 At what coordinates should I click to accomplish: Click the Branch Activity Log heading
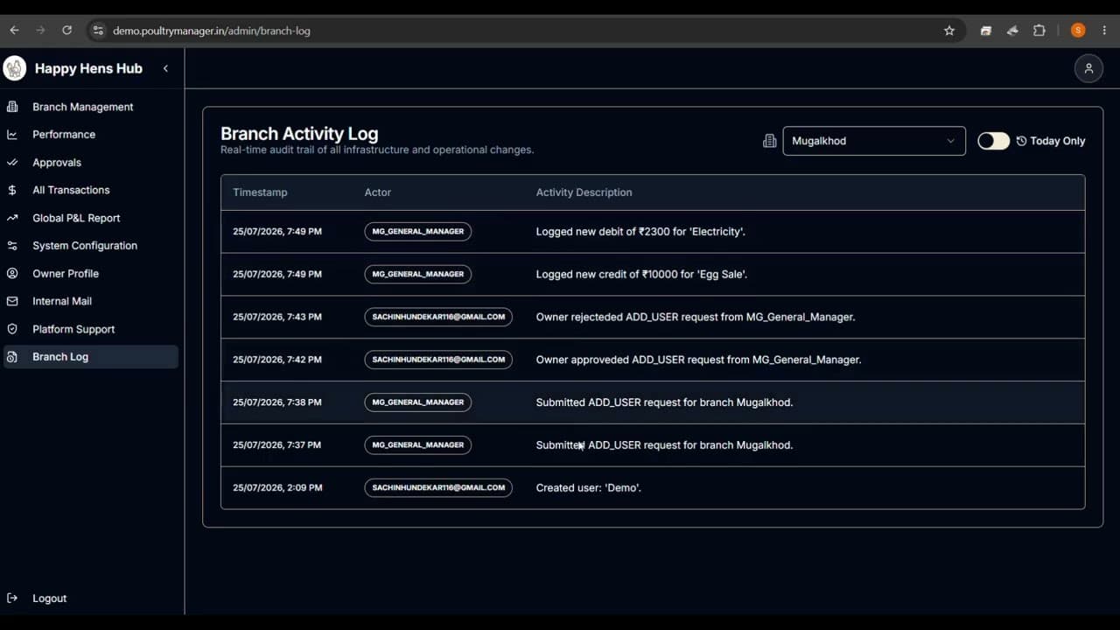tap(299, 134)
